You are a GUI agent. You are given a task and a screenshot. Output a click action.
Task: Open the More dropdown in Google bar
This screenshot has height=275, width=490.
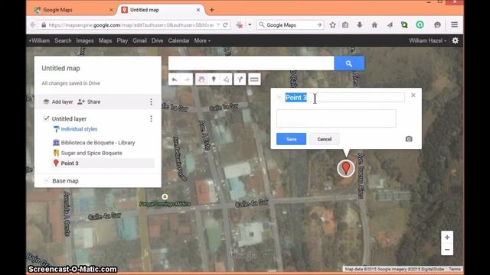coord(202,40)
